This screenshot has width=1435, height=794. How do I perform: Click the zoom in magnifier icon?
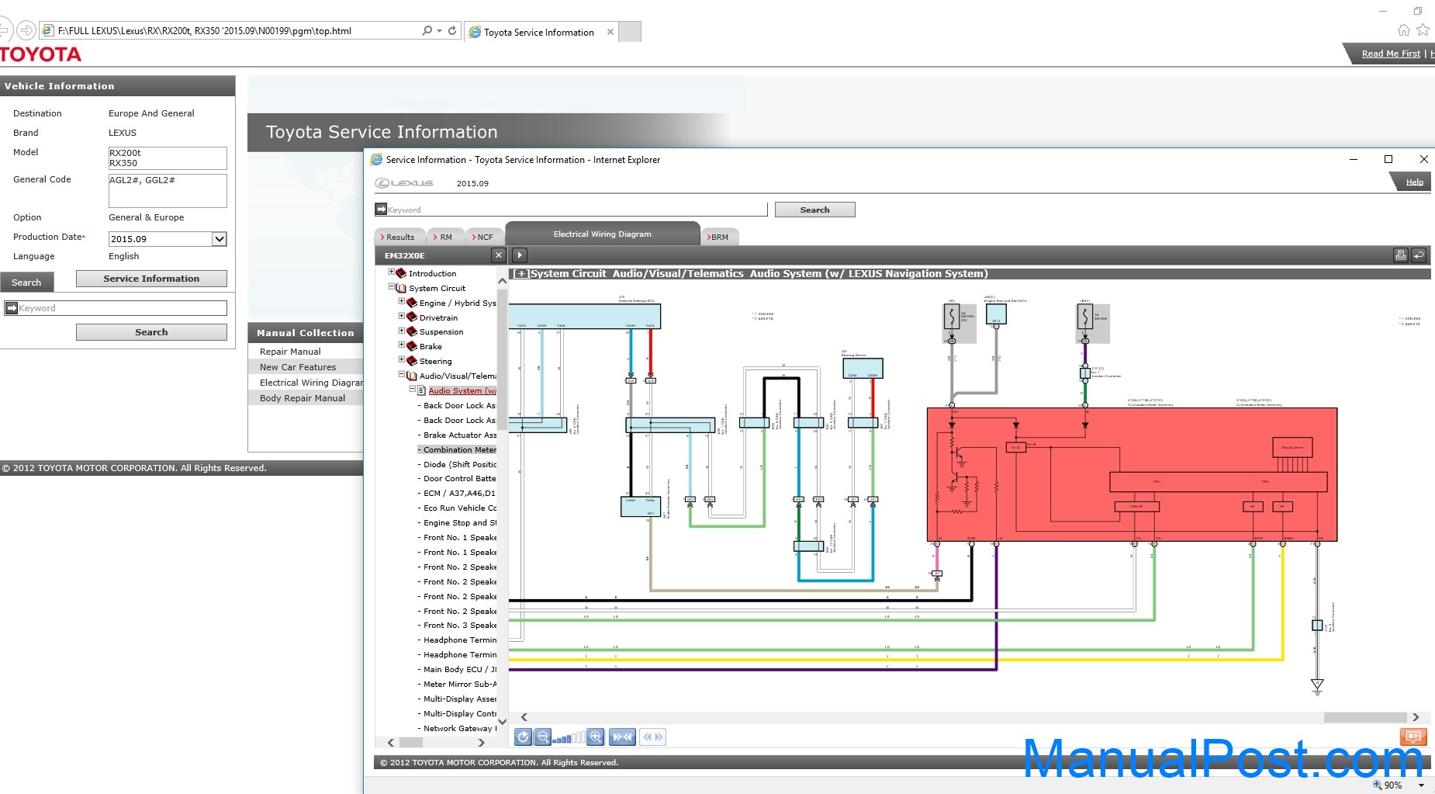[x=596, y=737]
